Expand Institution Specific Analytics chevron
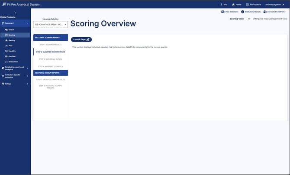 pos(28,76)
